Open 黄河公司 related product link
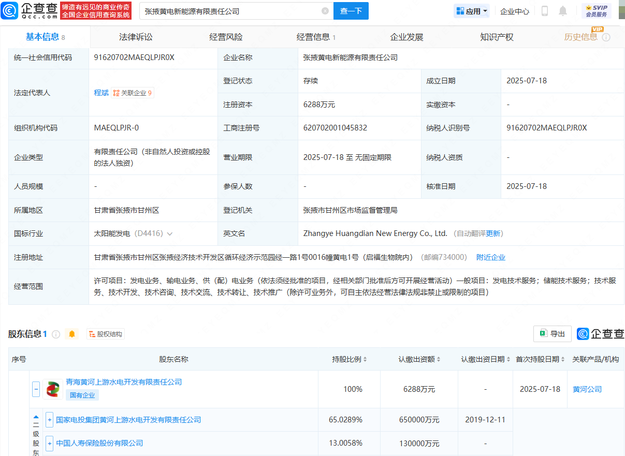 pyautogui.click(x=587, y=389)
